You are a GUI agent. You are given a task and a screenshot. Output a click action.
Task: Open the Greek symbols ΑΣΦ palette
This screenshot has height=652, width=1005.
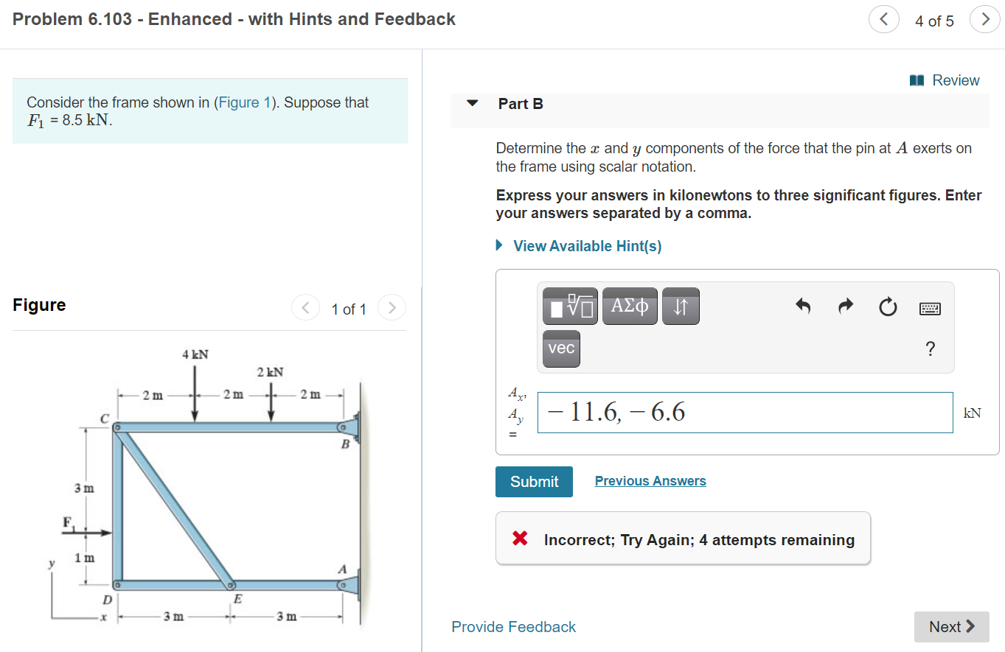click(x=630, y=306)
